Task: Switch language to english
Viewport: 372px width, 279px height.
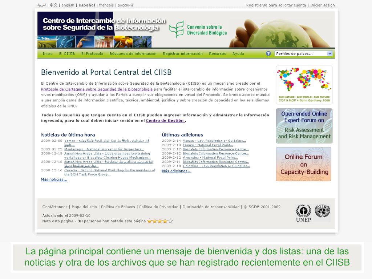Action: coord(68,5)
